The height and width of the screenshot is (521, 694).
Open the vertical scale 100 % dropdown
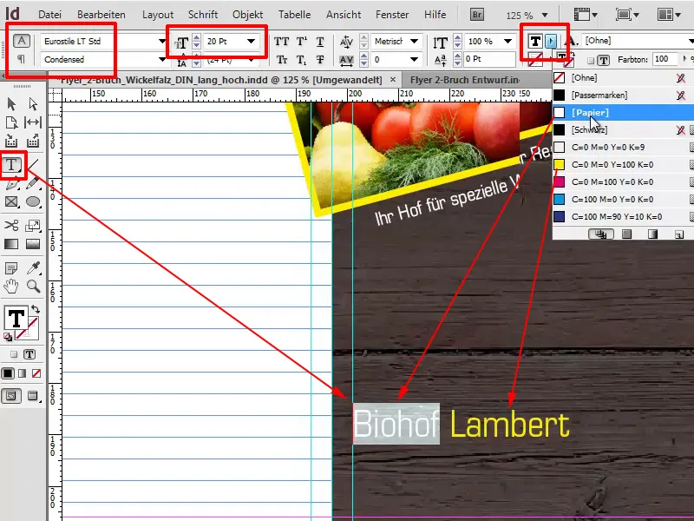(x=508, y=41)
